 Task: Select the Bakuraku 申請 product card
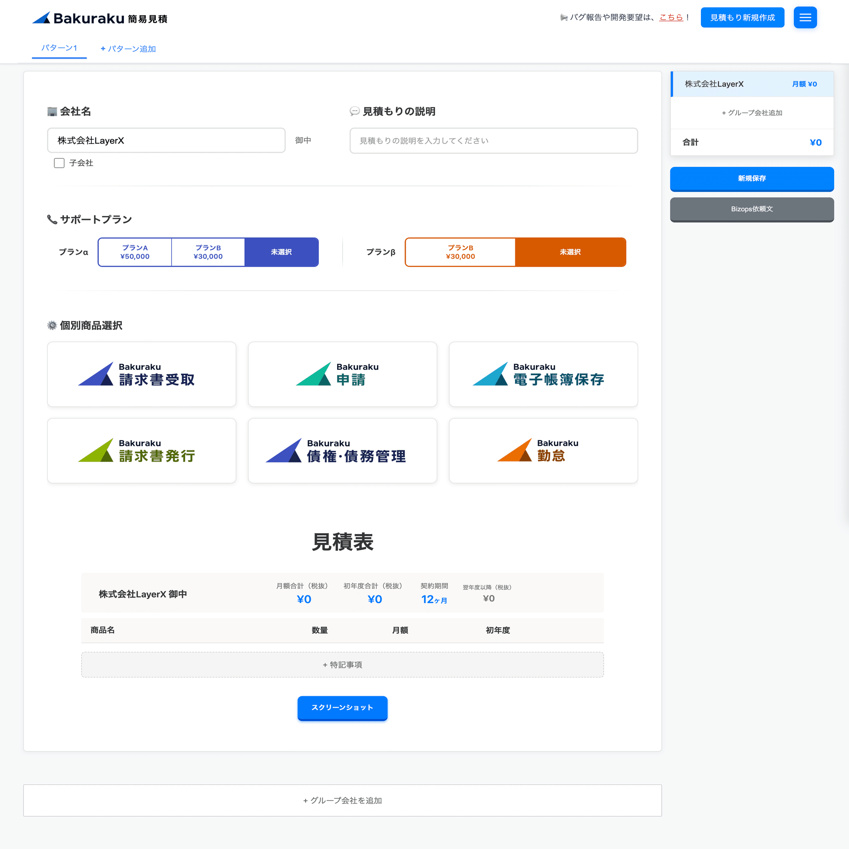pyautogui.click(x=342, y=374)
